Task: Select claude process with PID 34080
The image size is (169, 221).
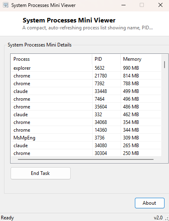Action: (x=86, y=146)
